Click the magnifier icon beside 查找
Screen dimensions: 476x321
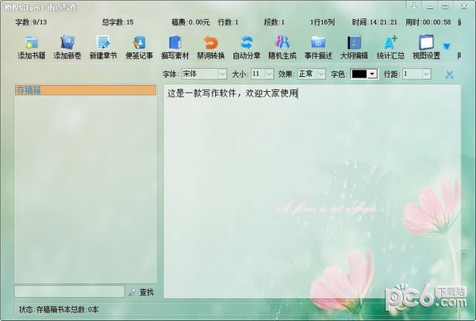tap(132, 292)
